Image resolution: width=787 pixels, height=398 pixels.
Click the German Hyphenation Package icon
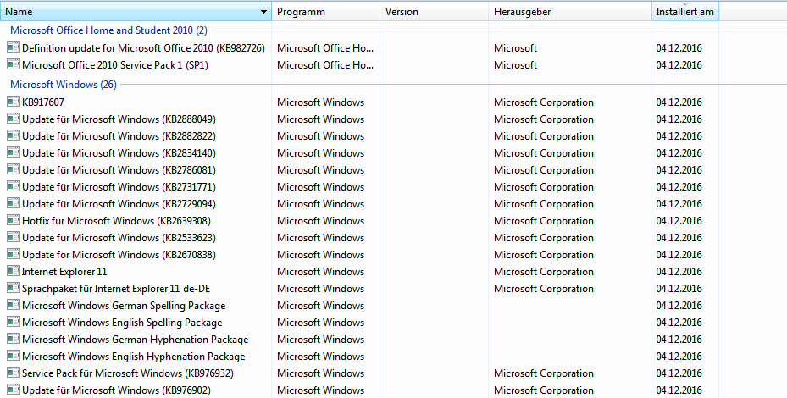pos(14,340)
